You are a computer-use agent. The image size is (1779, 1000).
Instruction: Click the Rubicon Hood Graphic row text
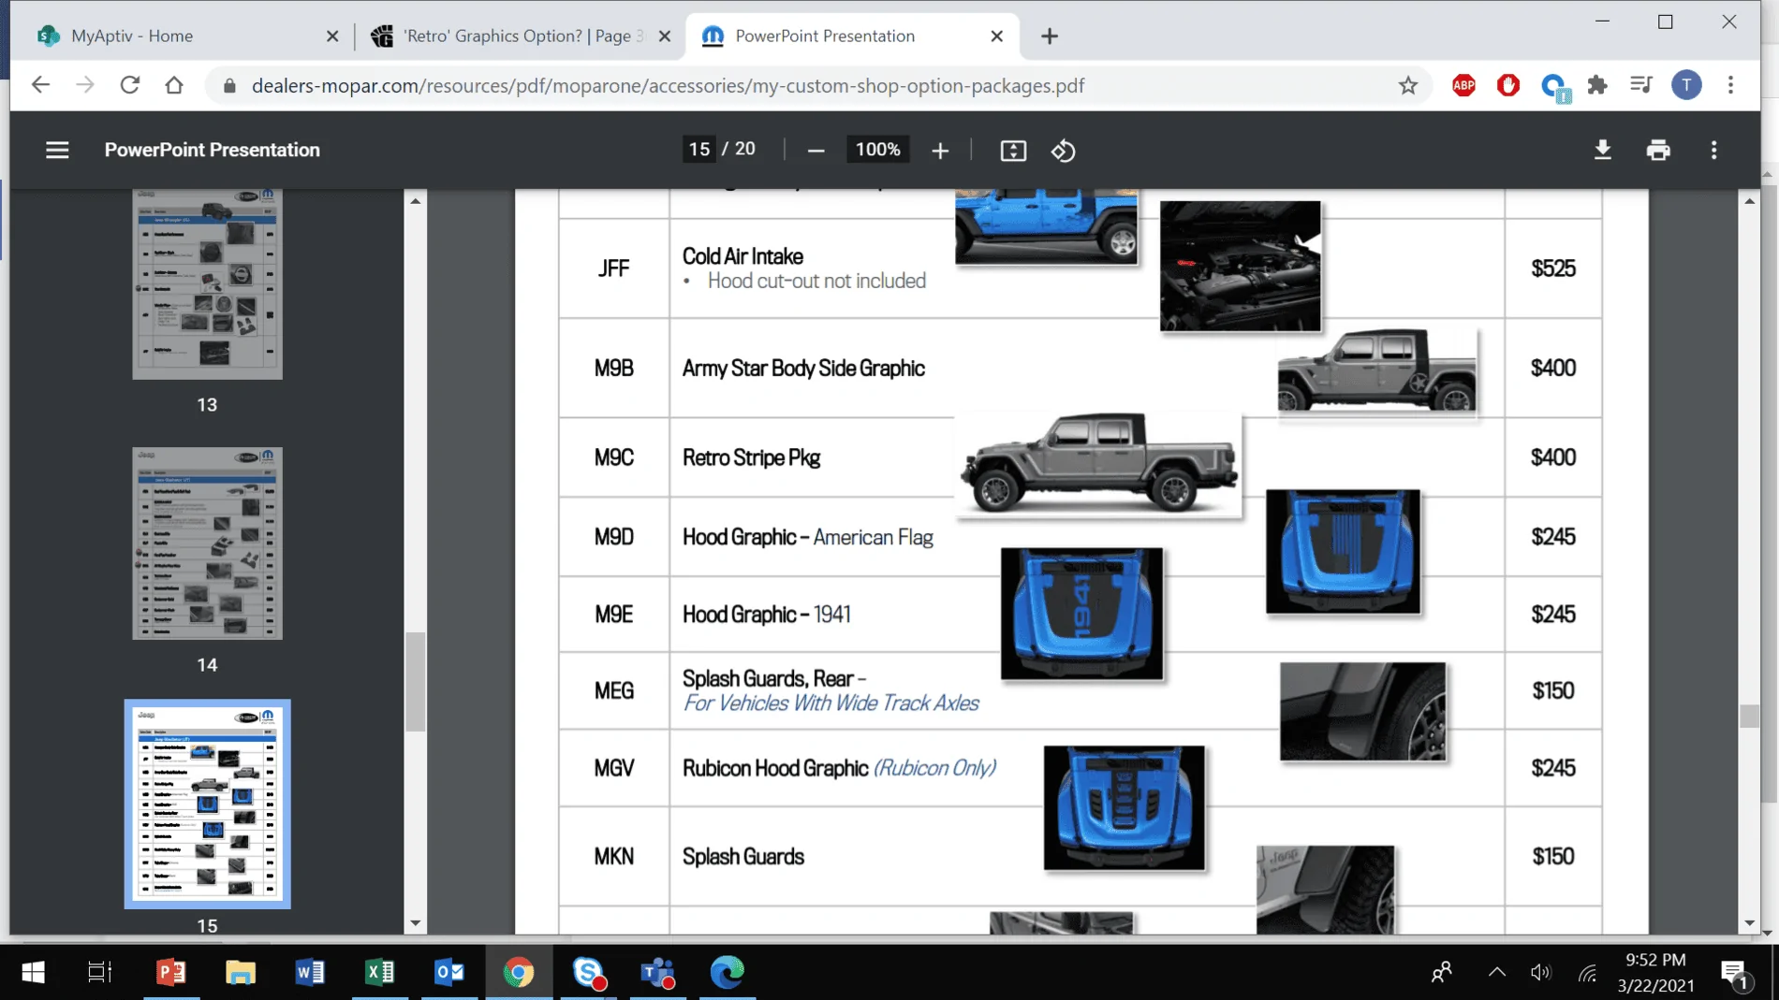click(839, 768)
